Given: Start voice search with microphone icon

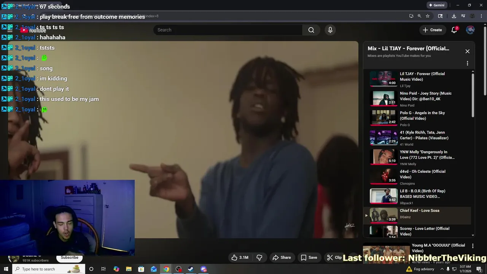Looking at the screenshot, I should coord(330,30).
